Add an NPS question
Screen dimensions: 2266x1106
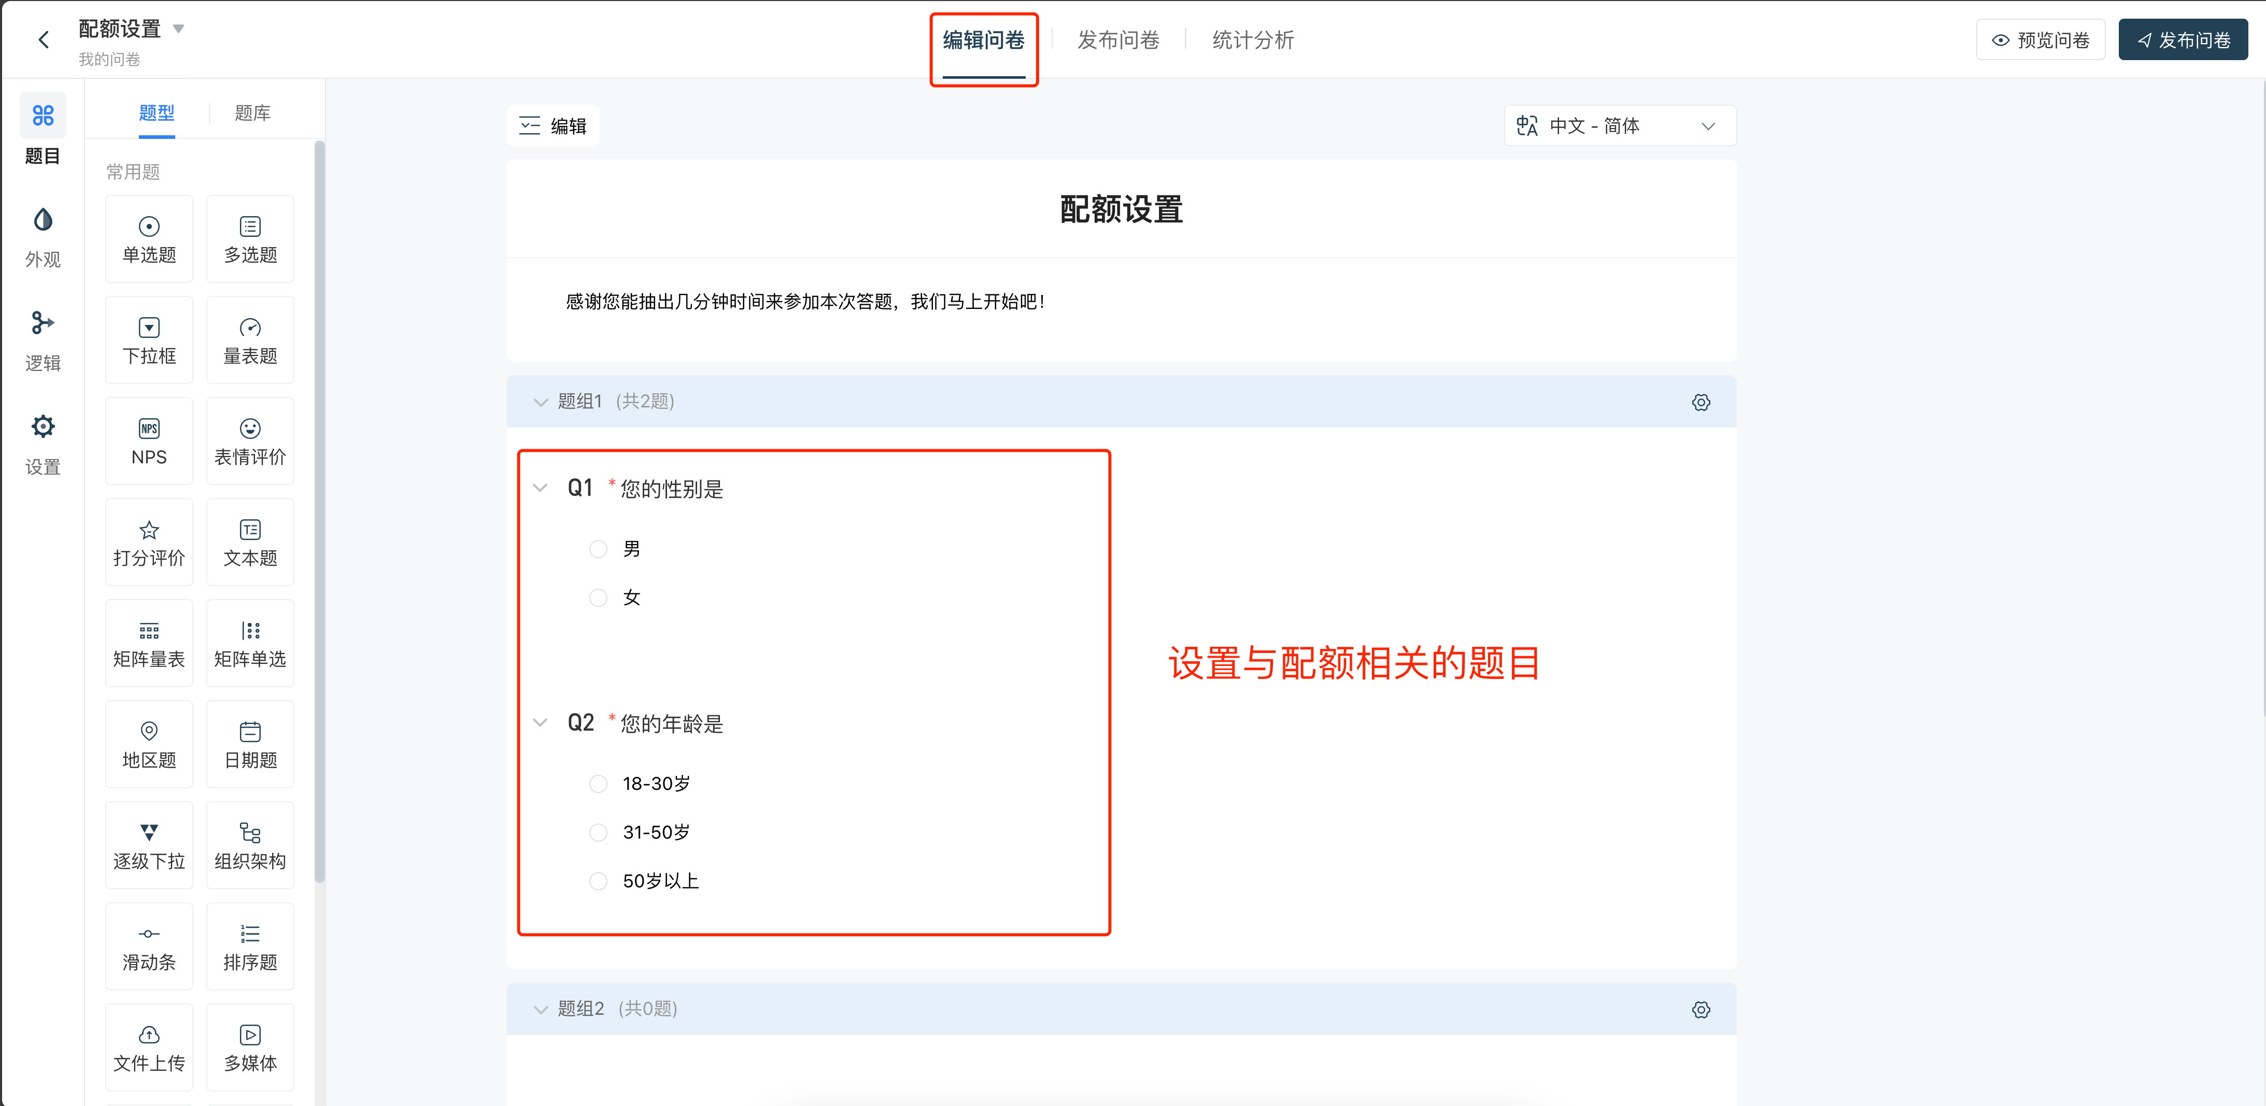point(149,442)
